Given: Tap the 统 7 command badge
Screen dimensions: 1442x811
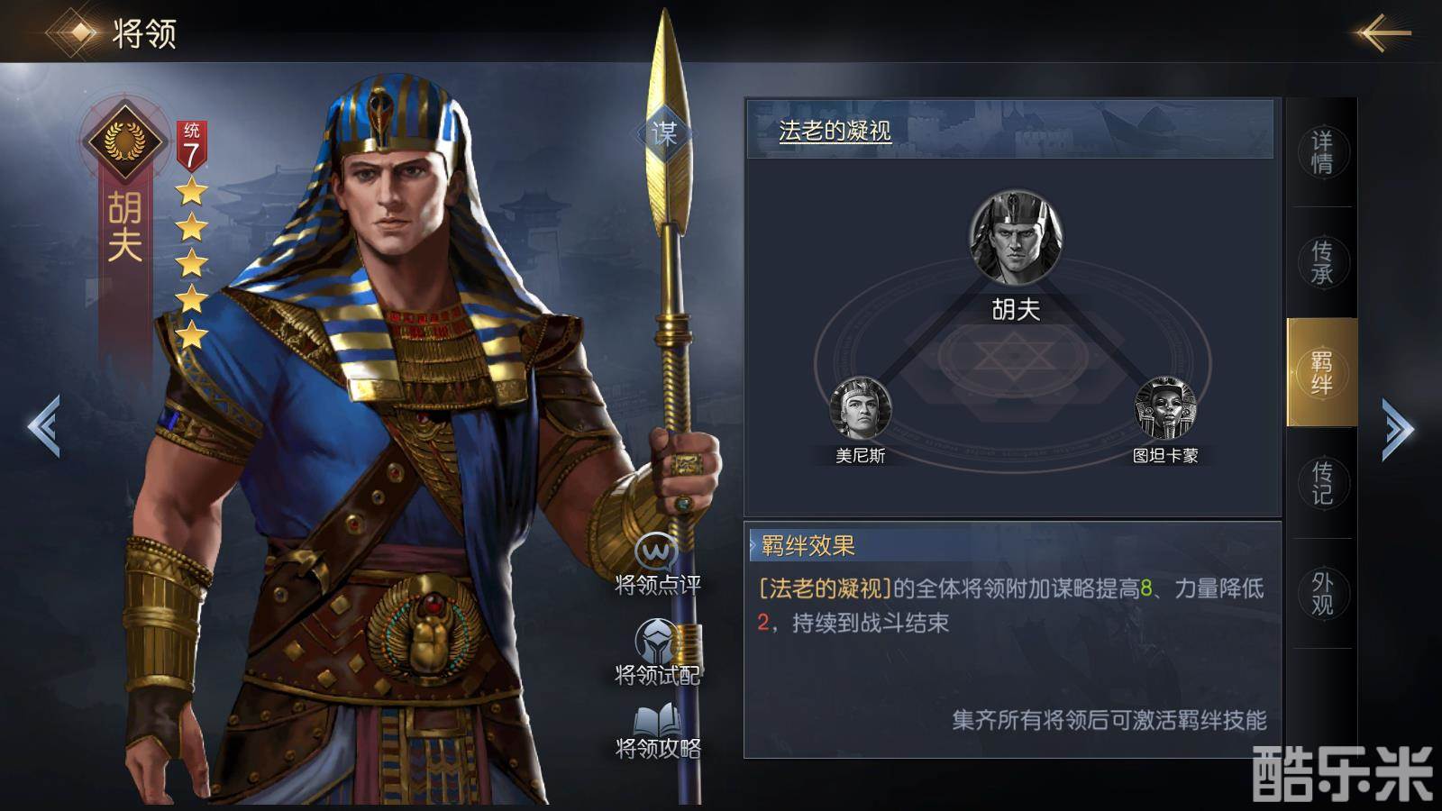Looking at the screenshot, I should tap(191, 145).
